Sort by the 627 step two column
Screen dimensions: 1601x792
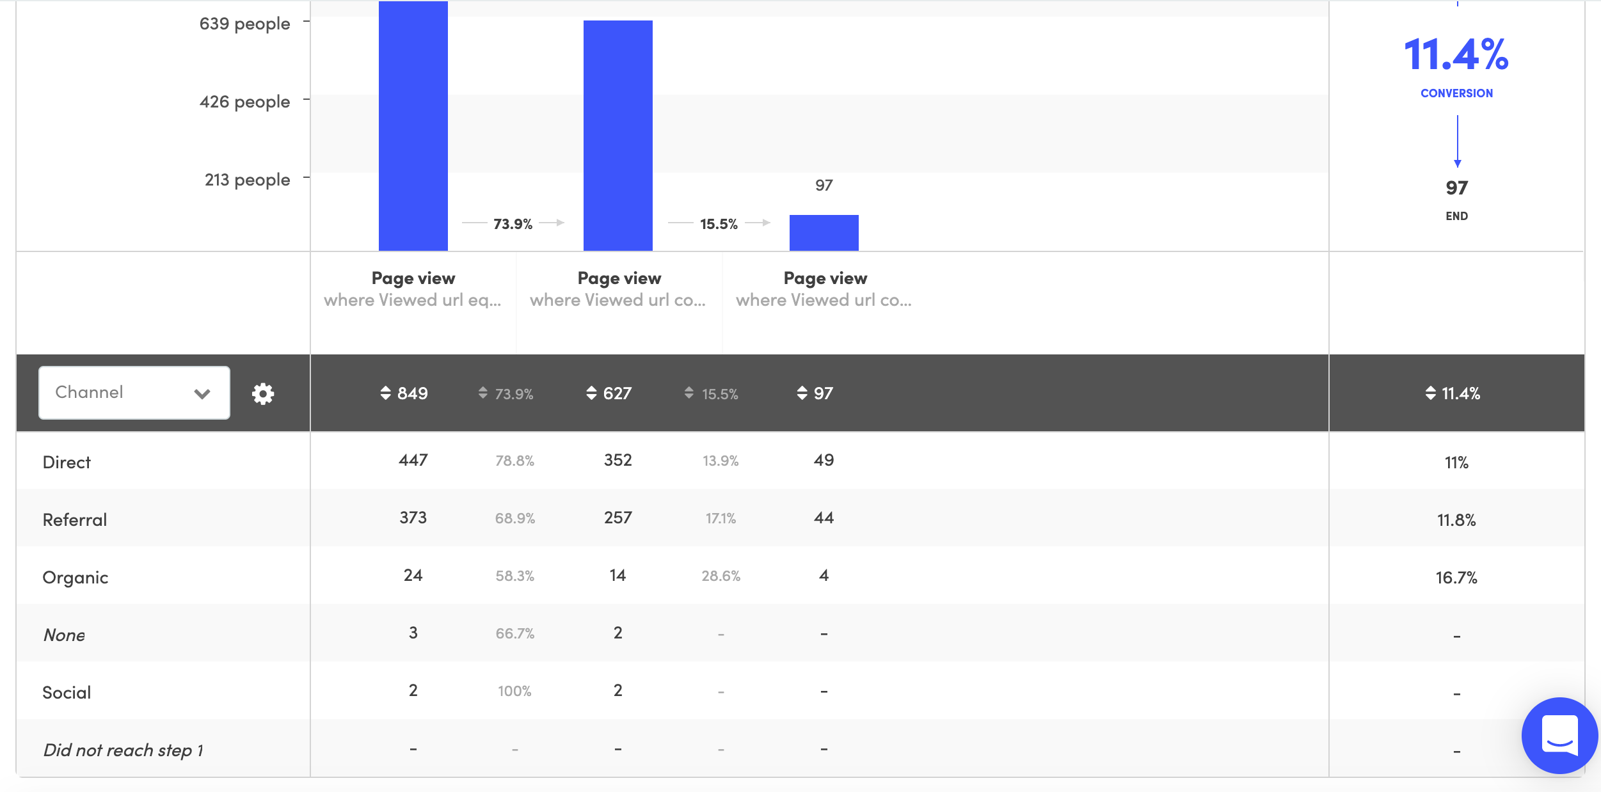(x=609, y=393)
